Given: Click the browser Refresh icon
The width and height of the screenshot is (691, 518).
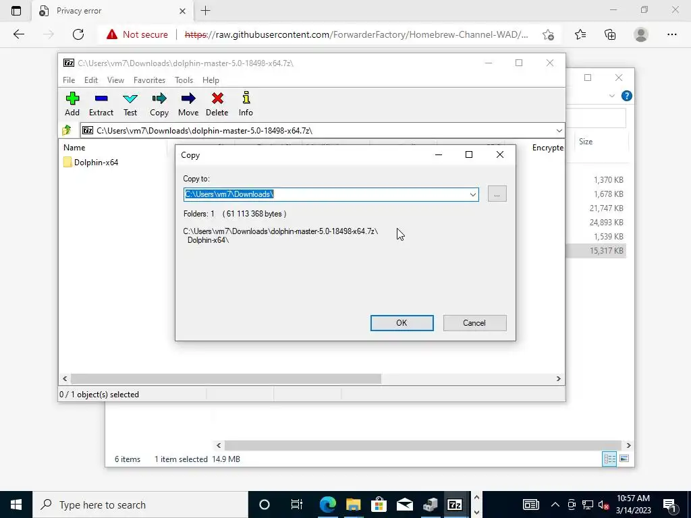Looking at the screenshot, I should click(78, 34).
